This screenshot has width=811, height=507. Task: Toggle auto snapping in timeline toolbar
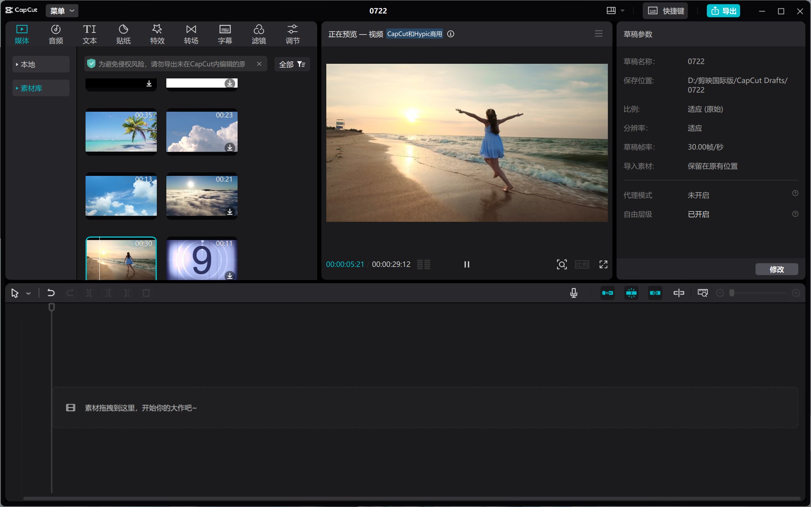point(631,293)
